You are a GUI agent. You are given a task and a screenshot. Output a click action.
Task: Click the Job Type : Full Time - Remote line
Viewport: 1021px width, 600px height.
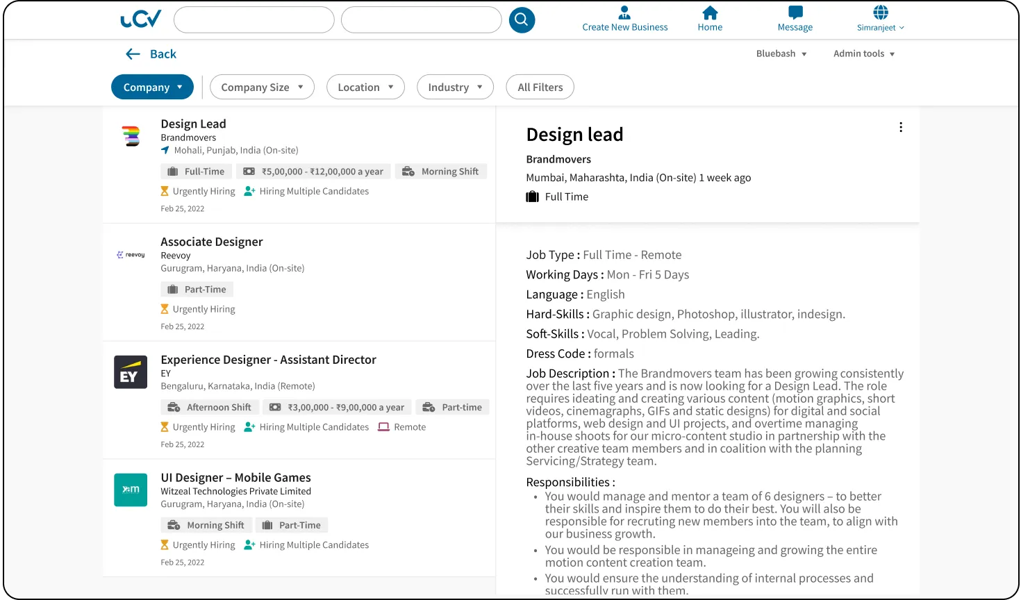604,255
